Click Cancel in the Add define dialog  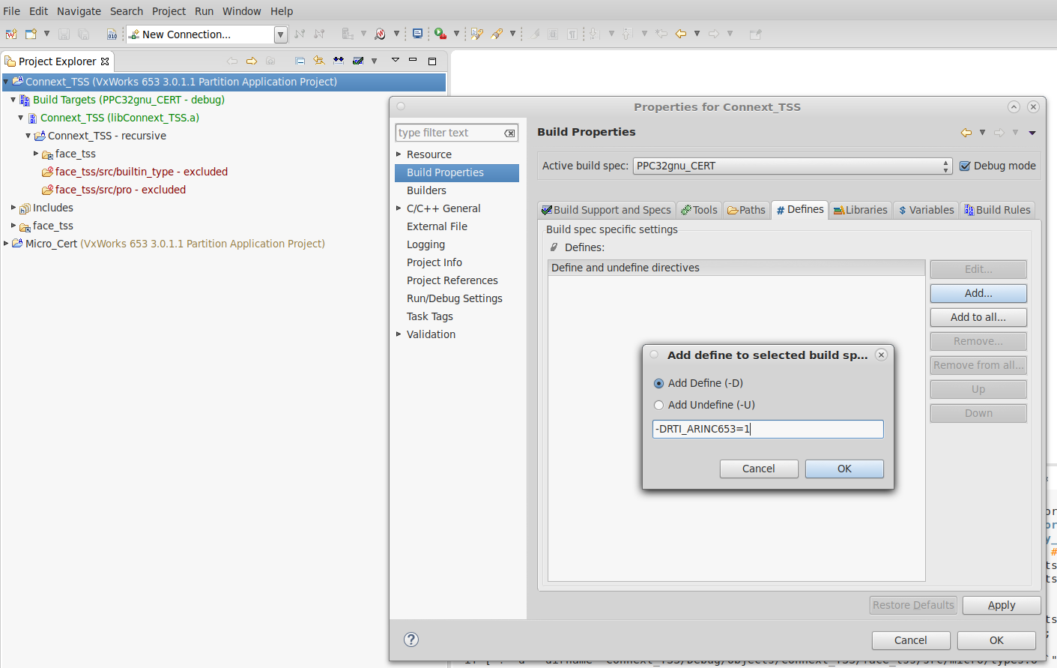(x=759, y=469)
